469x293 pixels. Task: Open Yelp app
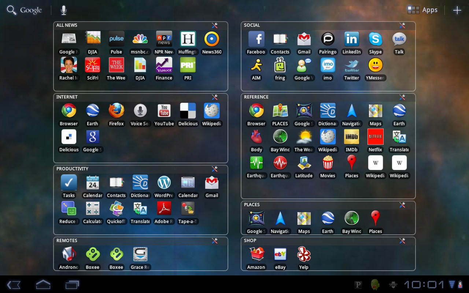pos(304,254)
